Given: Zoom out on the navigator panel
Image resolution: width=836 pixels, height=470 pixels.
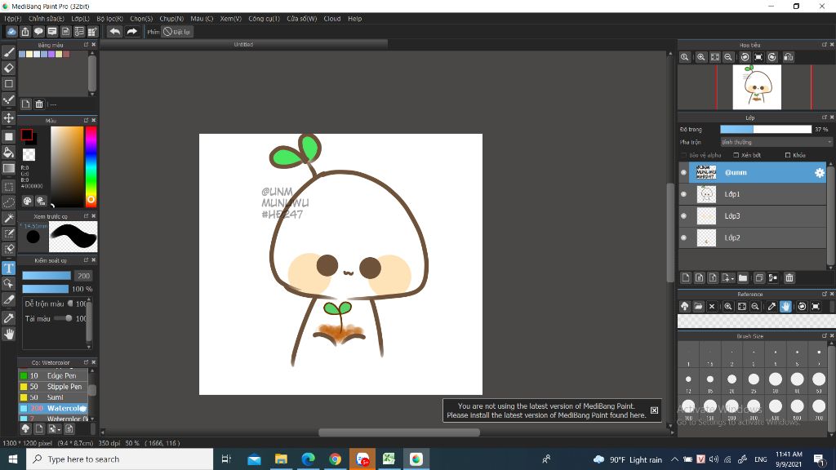Looking at the screenshot, I should 728,57.
